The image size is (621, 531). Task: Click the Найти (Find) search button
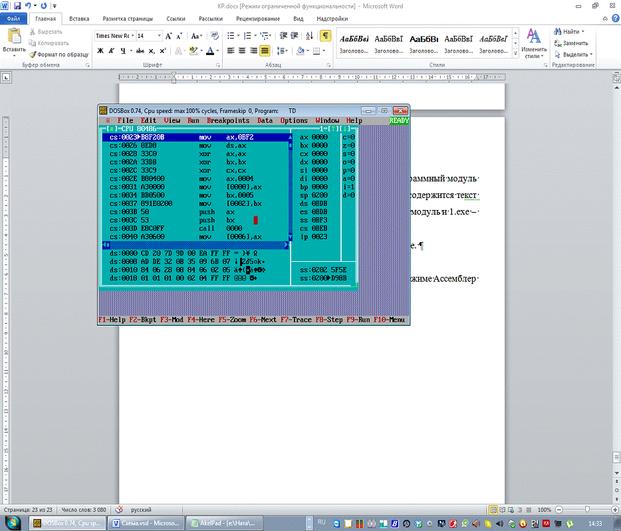click(x=569, y=31)
